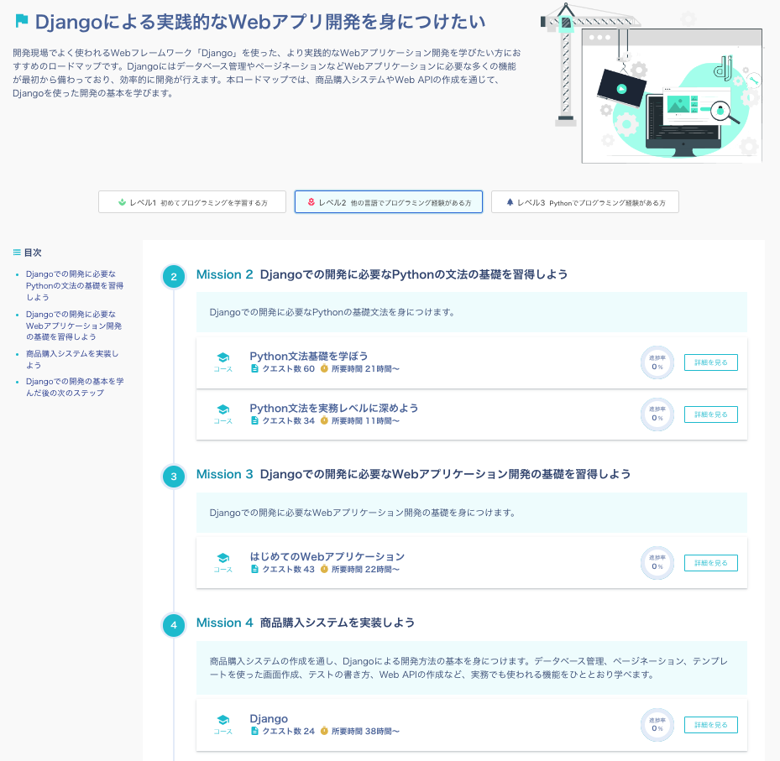
Task: Click quest document icon in Python文法を実務レベルに深めよう row
Action: point(254,420)
